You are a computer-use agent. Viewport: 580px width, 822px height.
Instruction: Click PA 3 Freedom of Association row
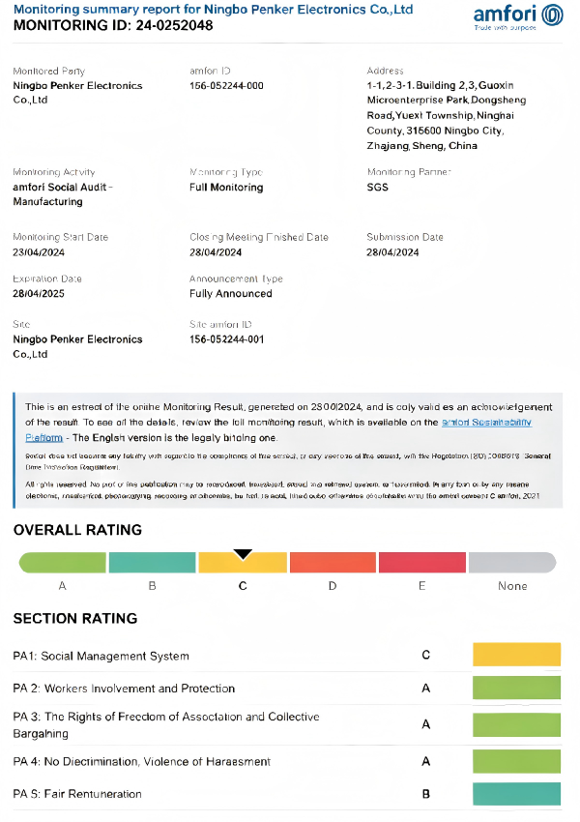point(286,725)
